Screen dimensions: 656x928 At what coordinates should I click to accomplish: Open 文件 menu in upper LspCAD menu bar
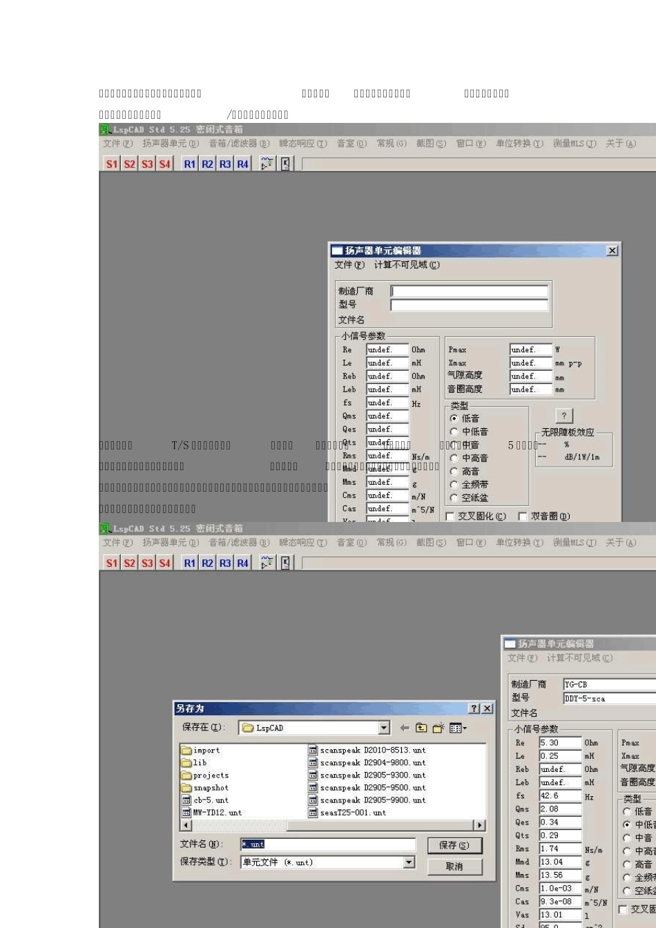(117, 144)
